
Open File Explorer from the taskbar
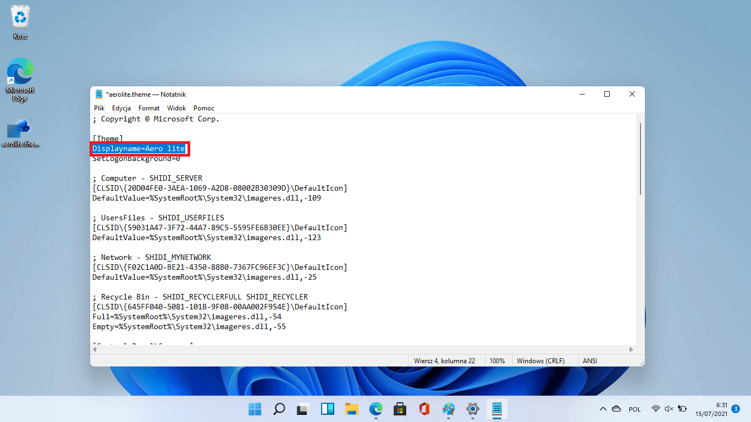[352, 409]
